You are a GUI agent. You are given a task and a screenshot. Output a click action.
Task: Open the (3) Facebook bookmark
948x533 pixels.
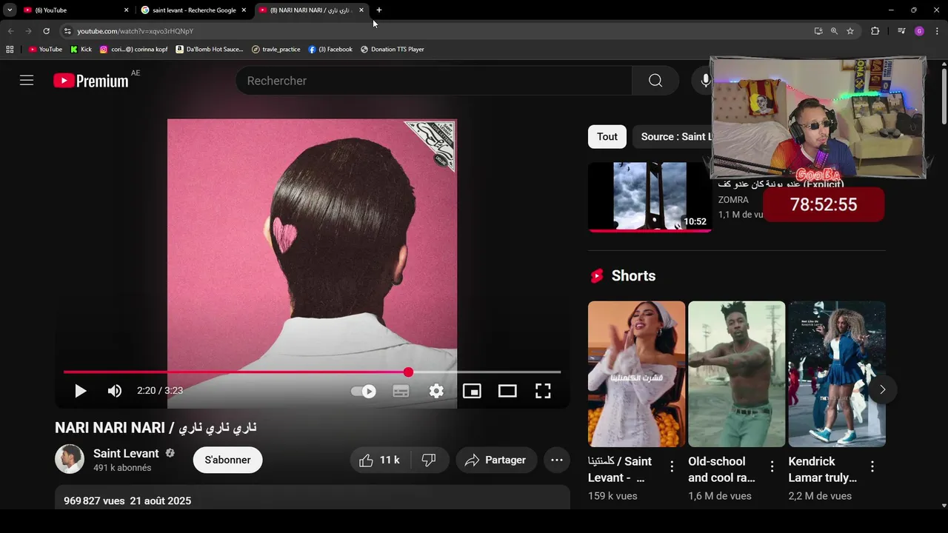(x=330, y=50)
